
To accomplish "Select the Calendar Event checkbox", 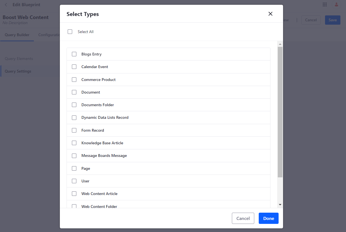I will coord(74,67).
